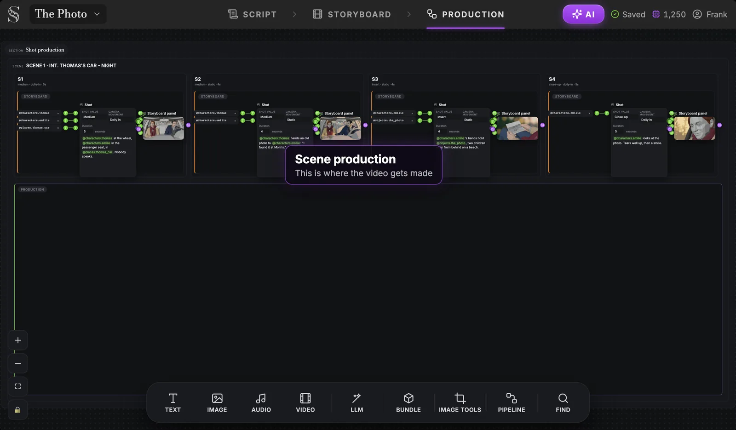Click the Saved status indicator

(628, 14)
